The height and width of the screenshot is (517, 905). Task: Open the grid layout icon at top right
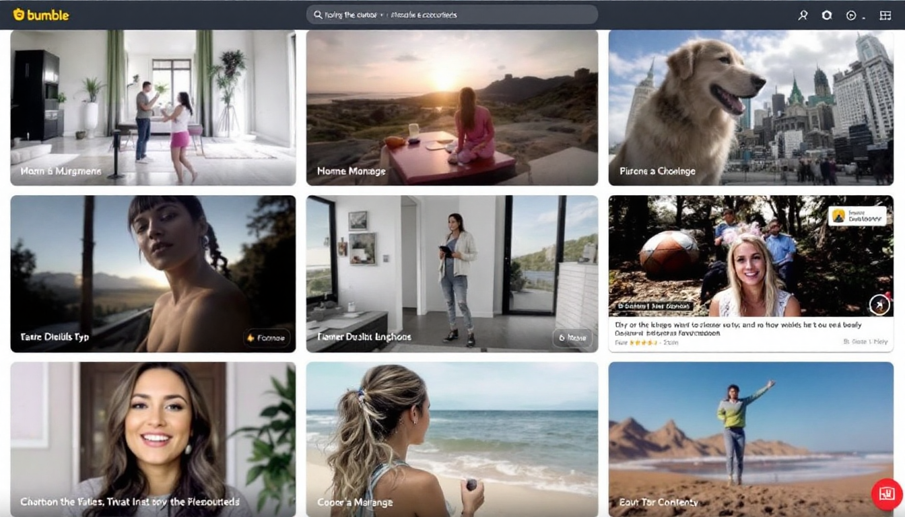(x=885, y=15)
